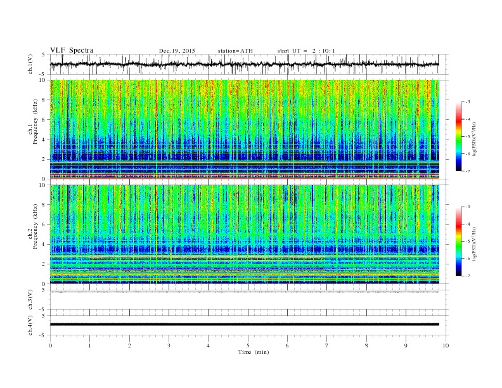The height and width of the screenshot is (388, 502).
Task: Click inside the ch.2 spectrogram panel
Action: [x=245, y=235]
